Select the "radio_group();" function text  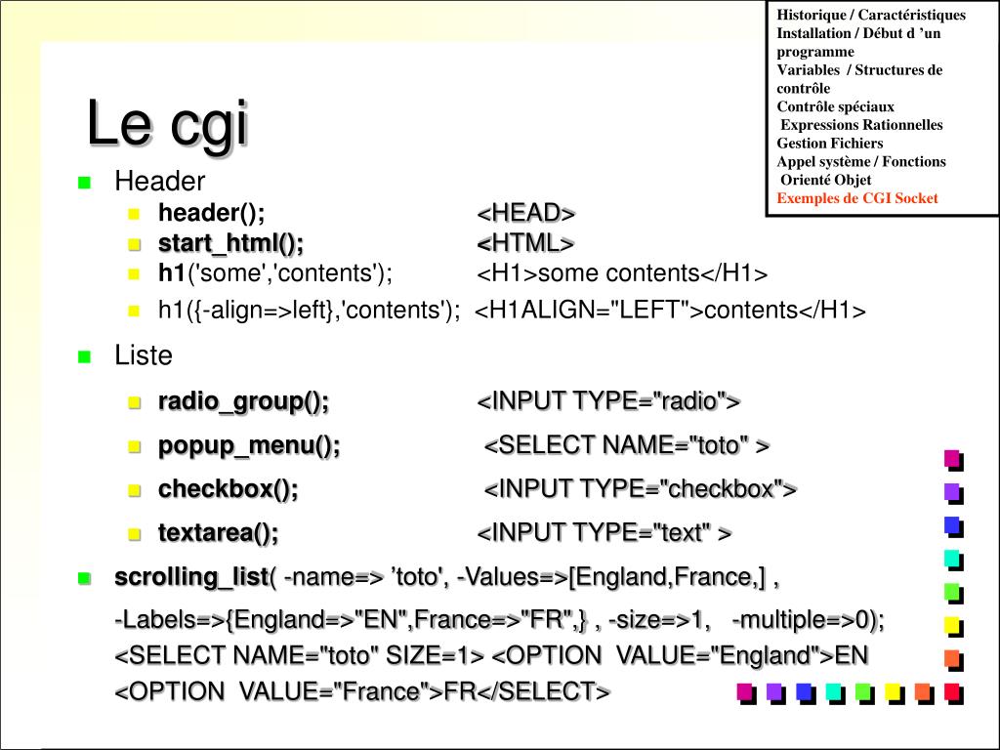coord(243,401)
